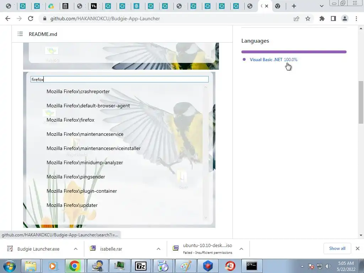This screenshot has width=364, height=273.
Task: Click the page scrollbar up arrow
Action: [361, 28]
